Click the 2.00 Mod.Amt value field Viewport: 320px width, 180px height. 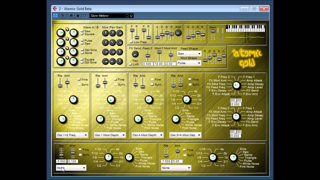pyautogui.click(x=170, y=64)
